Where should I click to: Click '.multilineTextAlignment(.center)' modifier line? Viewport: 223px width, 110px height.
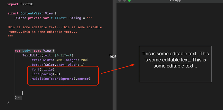tap(60, 79)
